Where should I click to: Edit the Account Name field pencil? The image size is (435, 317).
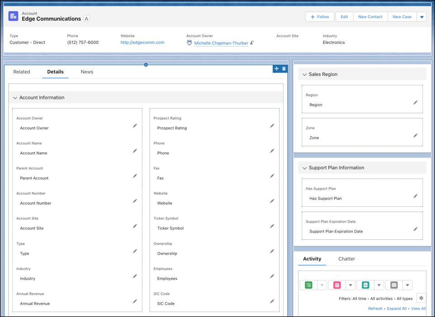(135, 151)
